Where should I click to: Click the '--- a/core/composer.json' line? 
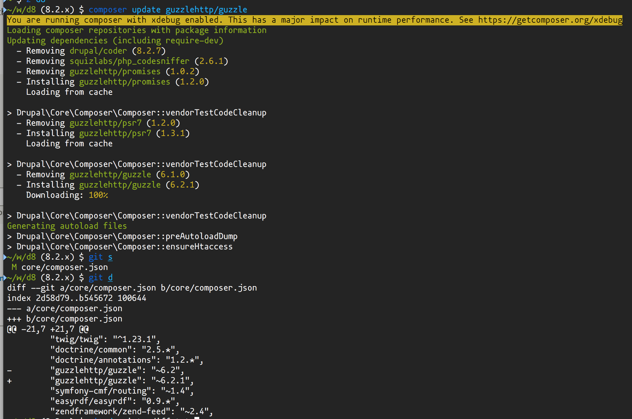point(65,308)
